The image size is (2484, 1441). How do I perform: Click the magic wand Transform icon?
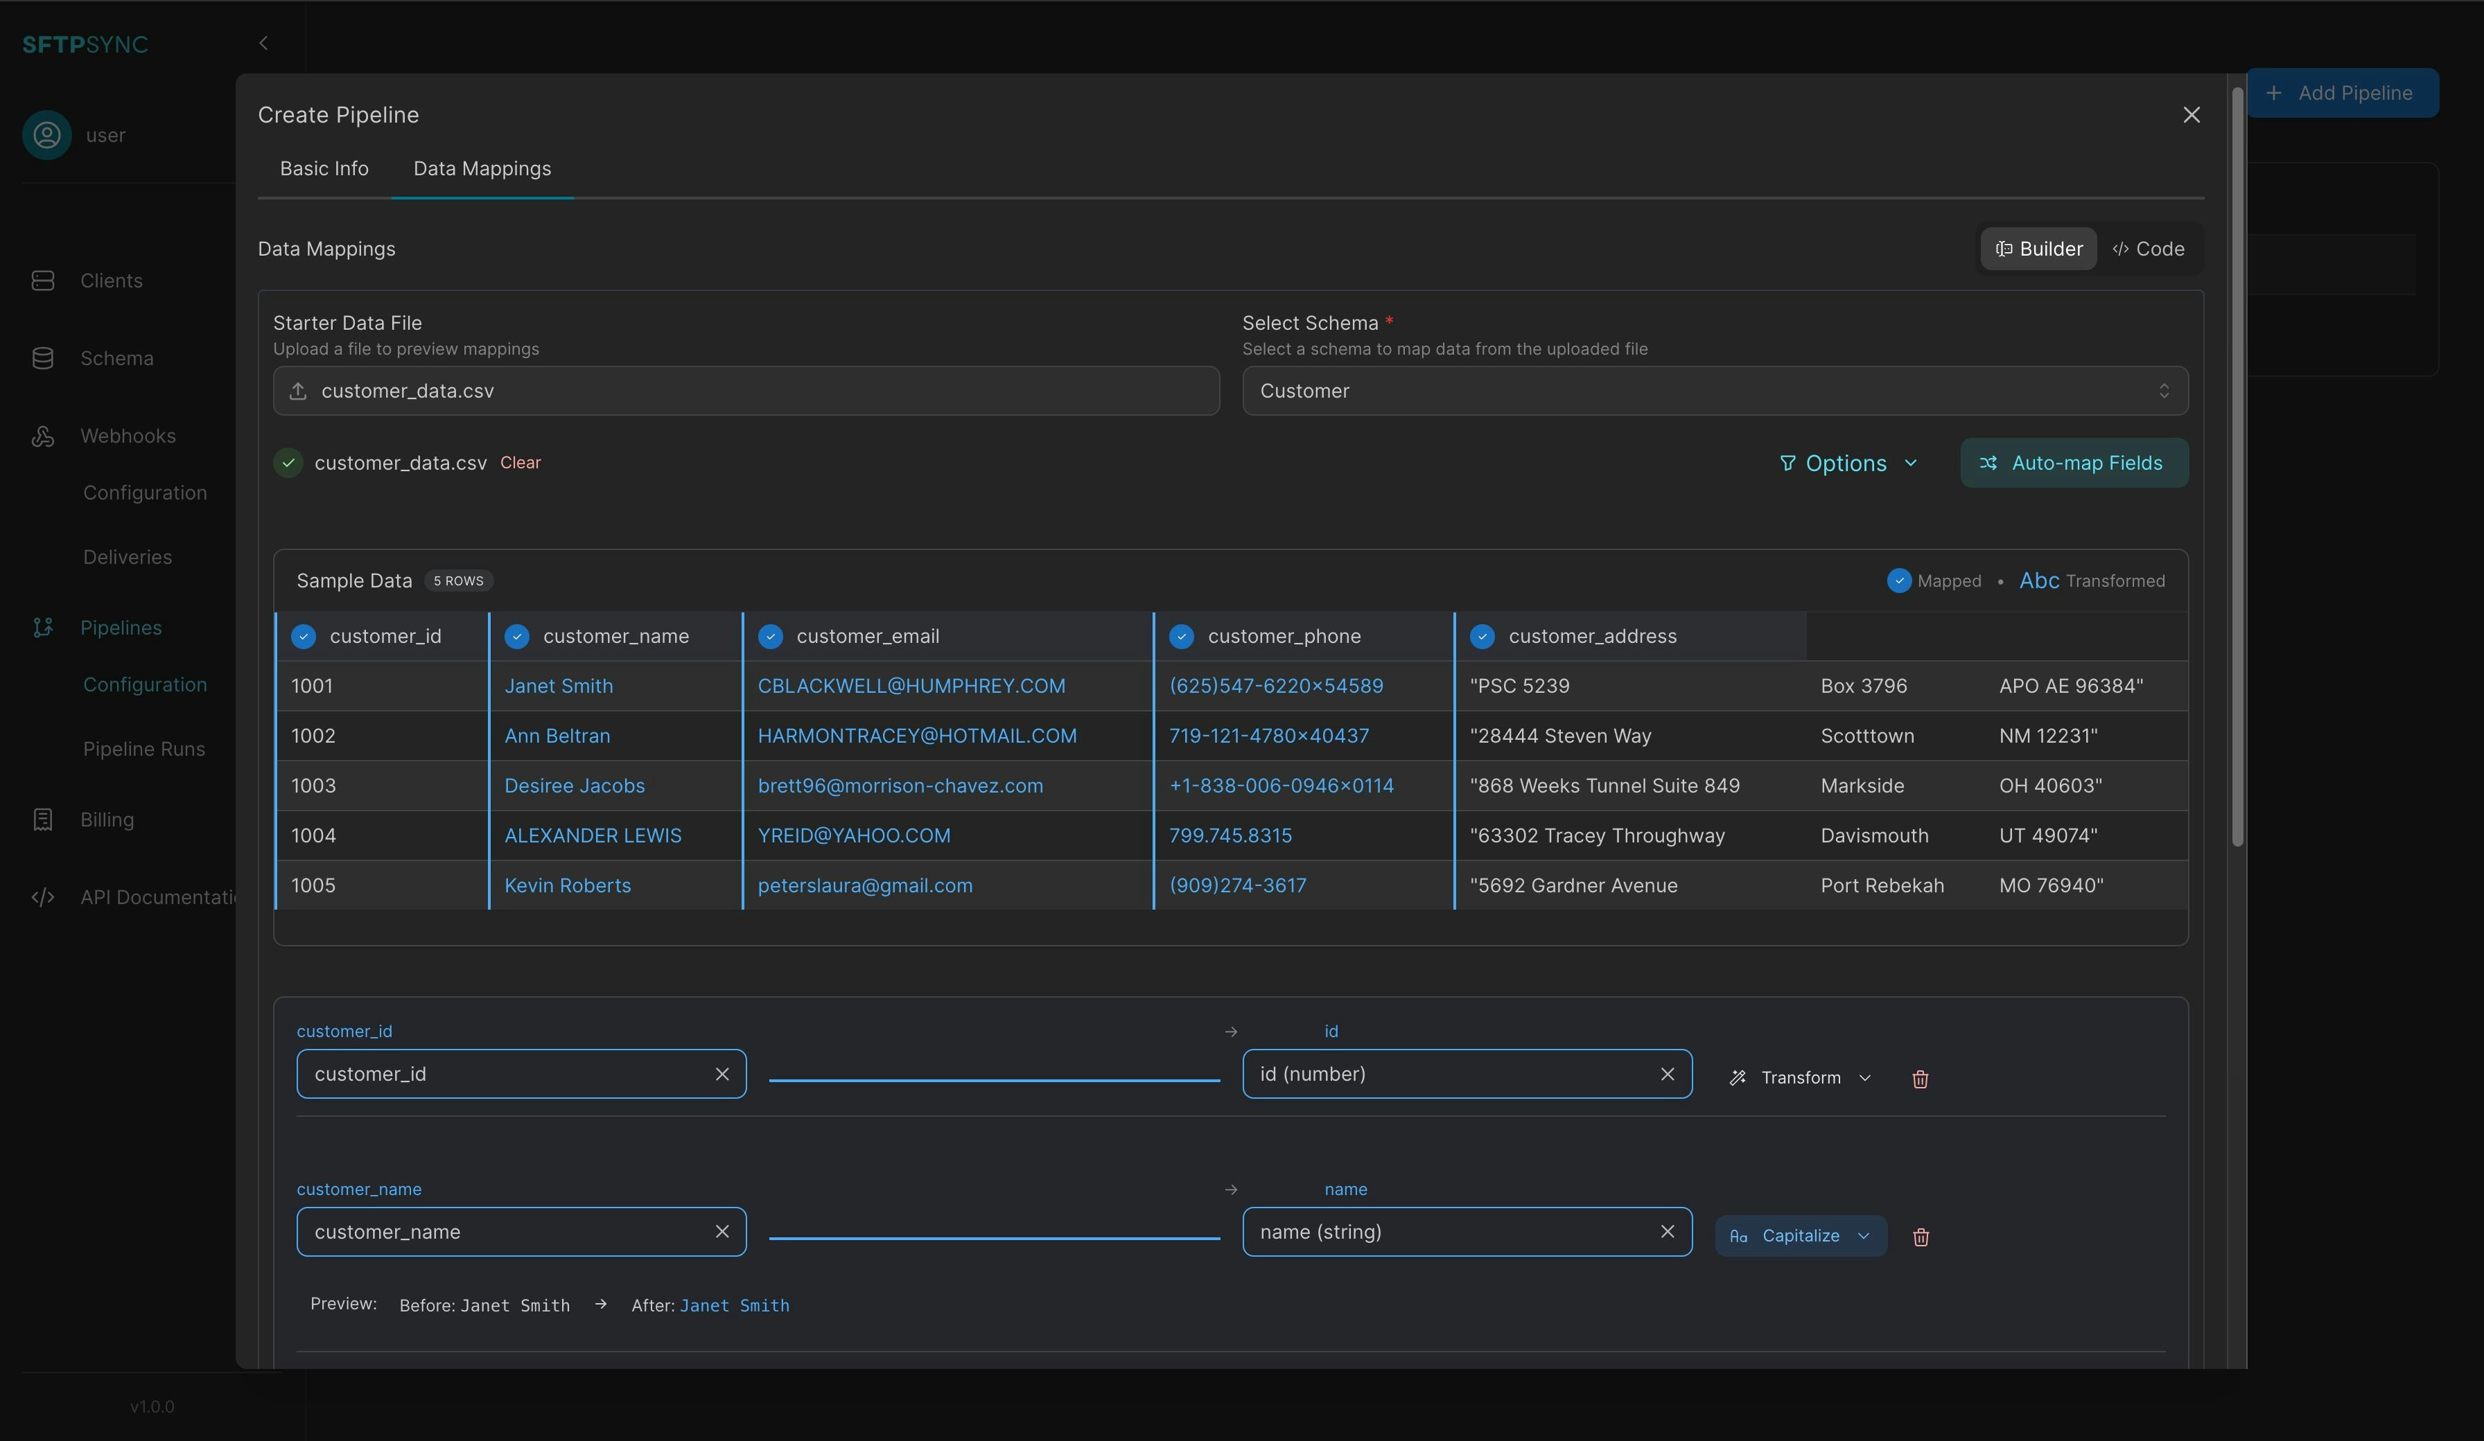1738,1078
